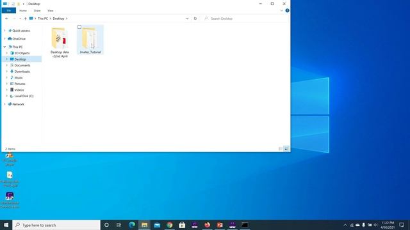Viewport: 410px width, 230px height.
Task: Open the volume control tray icon
Action: click(376, 225)
